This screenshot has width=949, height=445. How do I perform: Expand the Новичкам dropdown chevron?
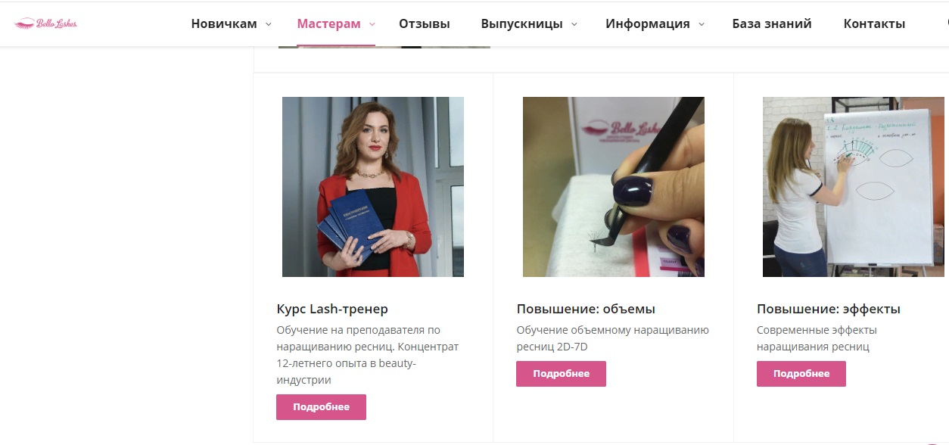[269, 24]
